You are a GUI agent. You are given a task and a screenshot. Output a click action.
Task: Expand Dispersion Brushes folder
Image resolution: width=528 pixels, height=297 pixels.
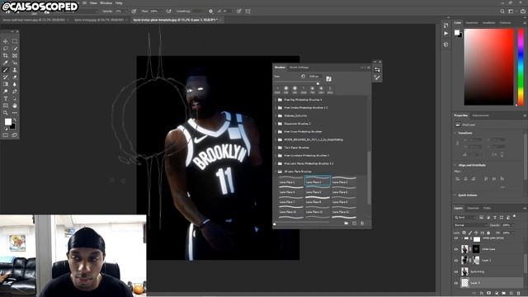click(x=275, y=124)
